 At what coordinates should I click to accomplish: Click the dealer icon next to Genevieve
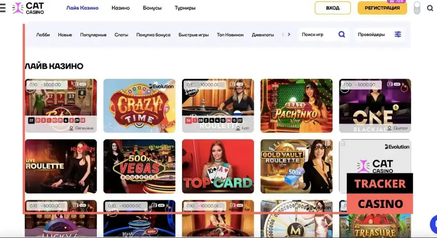point(71,128)
